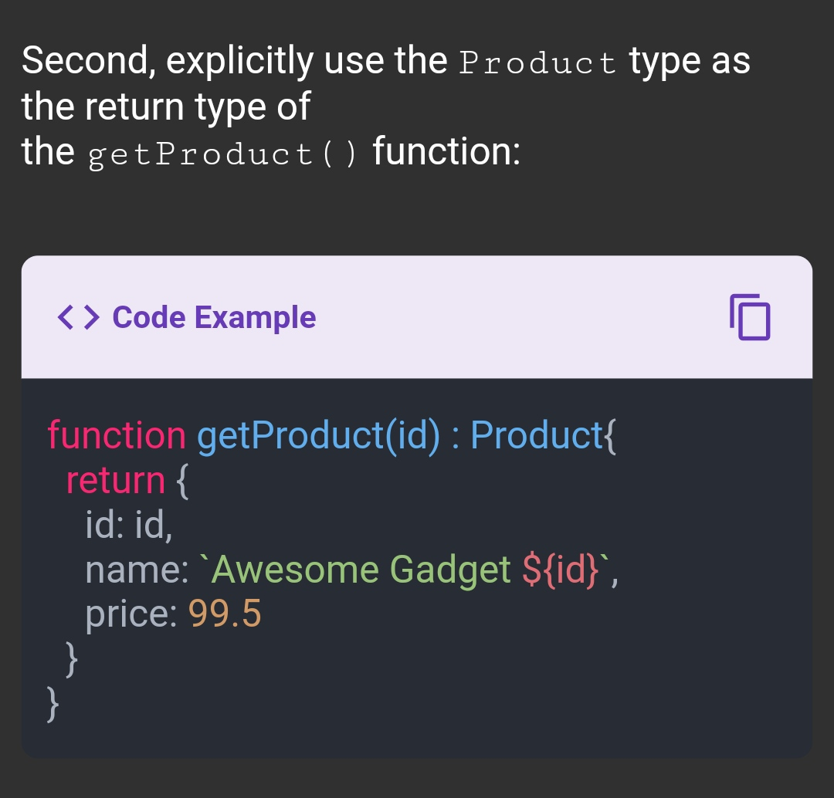Click the inline Product type in the paragraph
The image size is (834, 798).
(537, 63)
